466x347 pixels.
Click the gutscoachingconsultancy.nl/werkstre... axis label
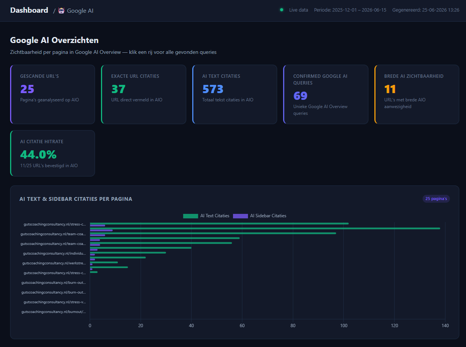[x=54, y=263]
